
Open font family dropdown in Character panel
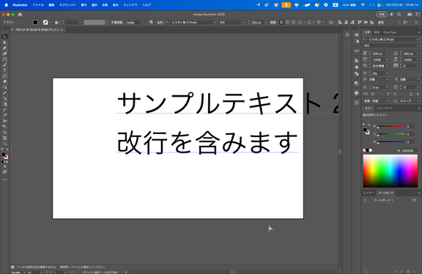pos(418,40)
